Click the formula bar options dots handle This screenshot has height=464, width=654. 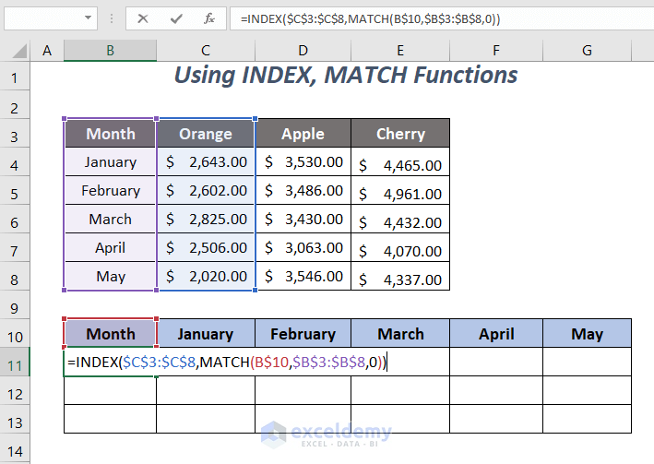112,18
